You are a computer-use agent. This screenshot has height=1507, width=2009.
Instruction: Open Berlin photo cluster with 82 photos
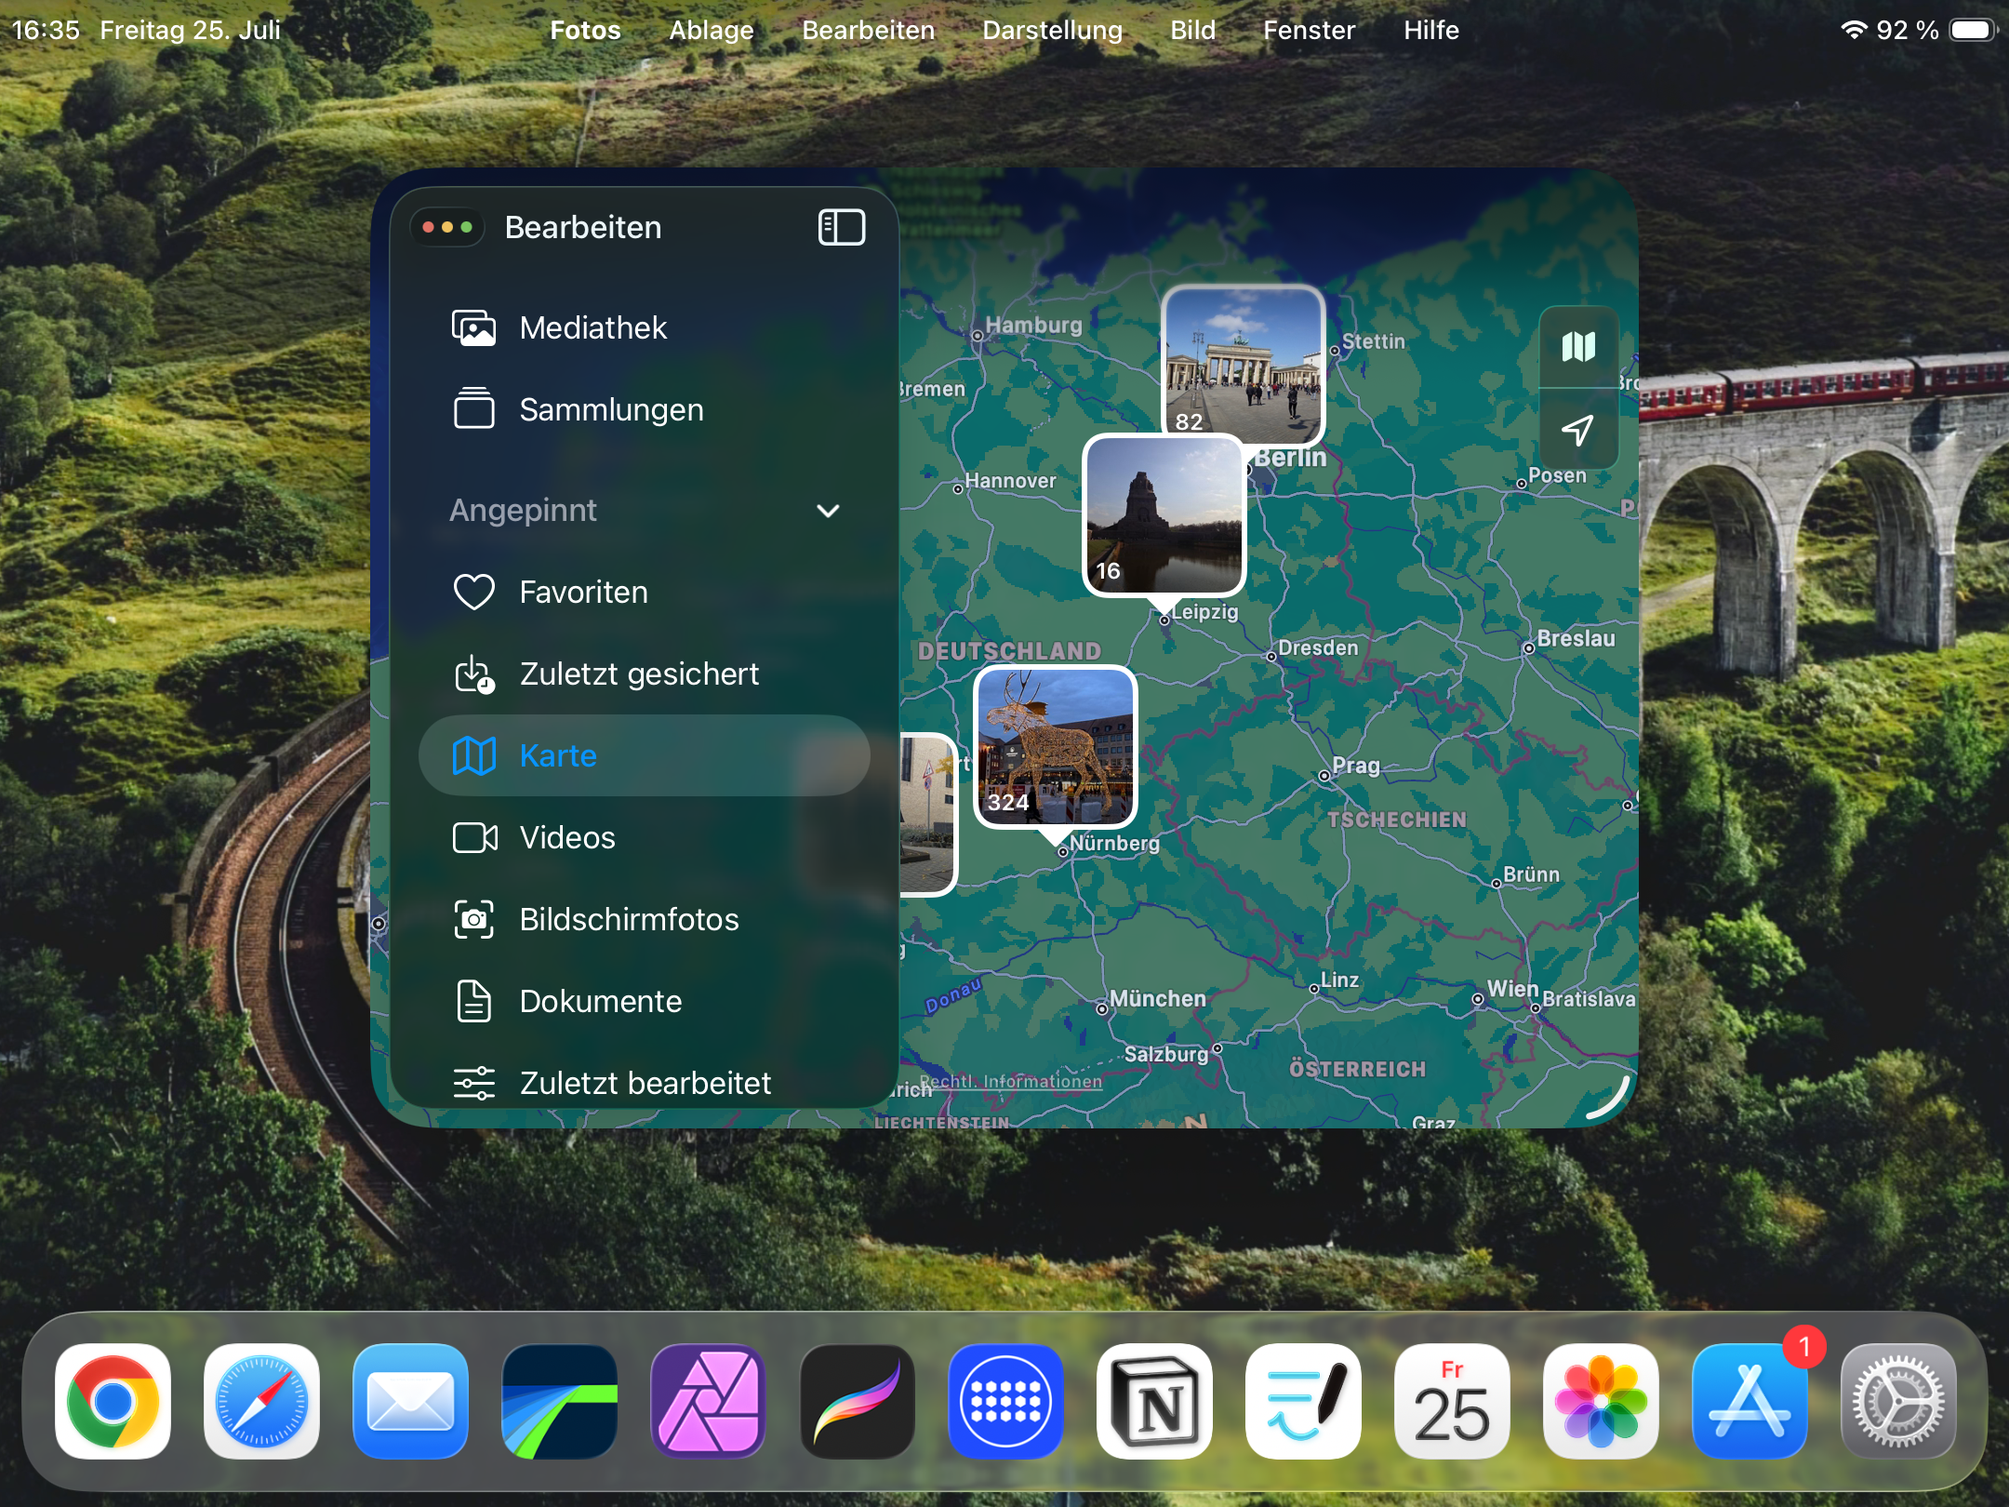click(1243, 363)
